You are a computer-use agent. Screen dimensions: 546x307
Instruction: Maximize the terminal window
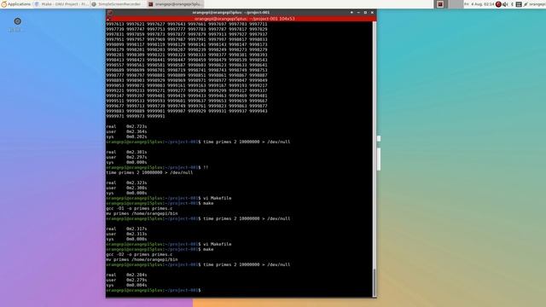tap(365, 13)
